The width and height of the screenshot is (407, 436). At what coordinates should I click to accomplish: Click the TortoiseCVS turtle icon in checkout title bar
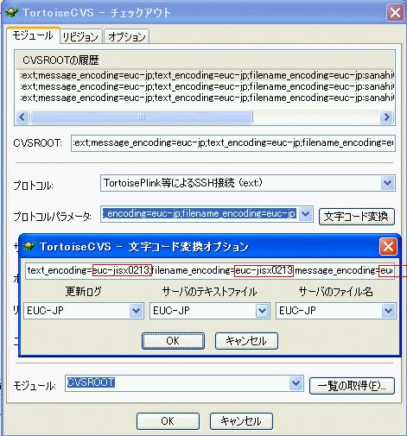tap(12, 13)
